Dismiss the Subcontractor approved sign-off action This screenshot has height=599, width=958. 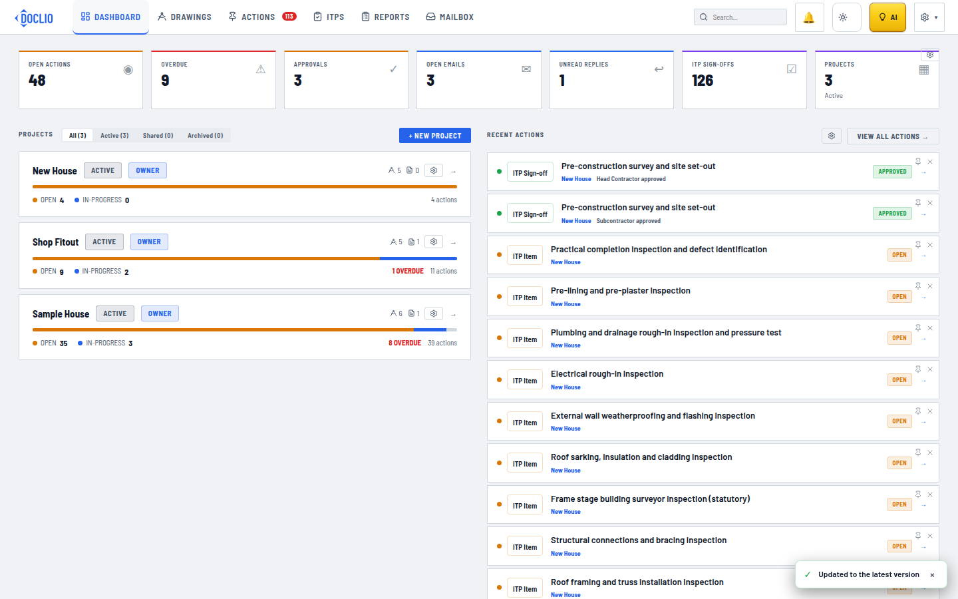click(930, 203)
